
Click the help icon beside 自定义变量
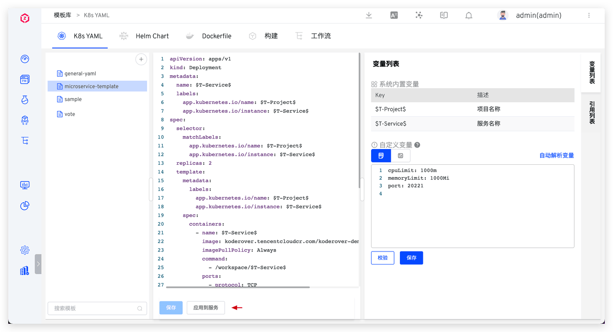417,145
